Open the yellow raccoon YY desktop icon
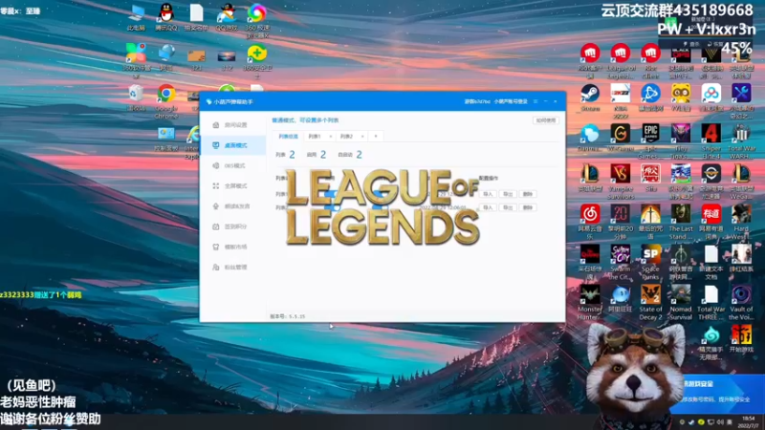 click(681, 97)
